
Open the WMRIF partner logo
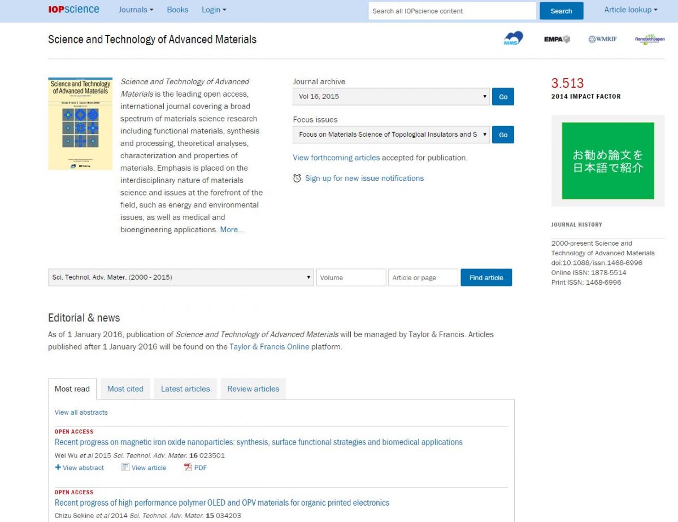(602, 39)
